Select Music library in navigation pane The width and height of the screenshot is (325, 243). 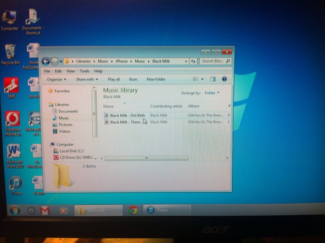61,118
